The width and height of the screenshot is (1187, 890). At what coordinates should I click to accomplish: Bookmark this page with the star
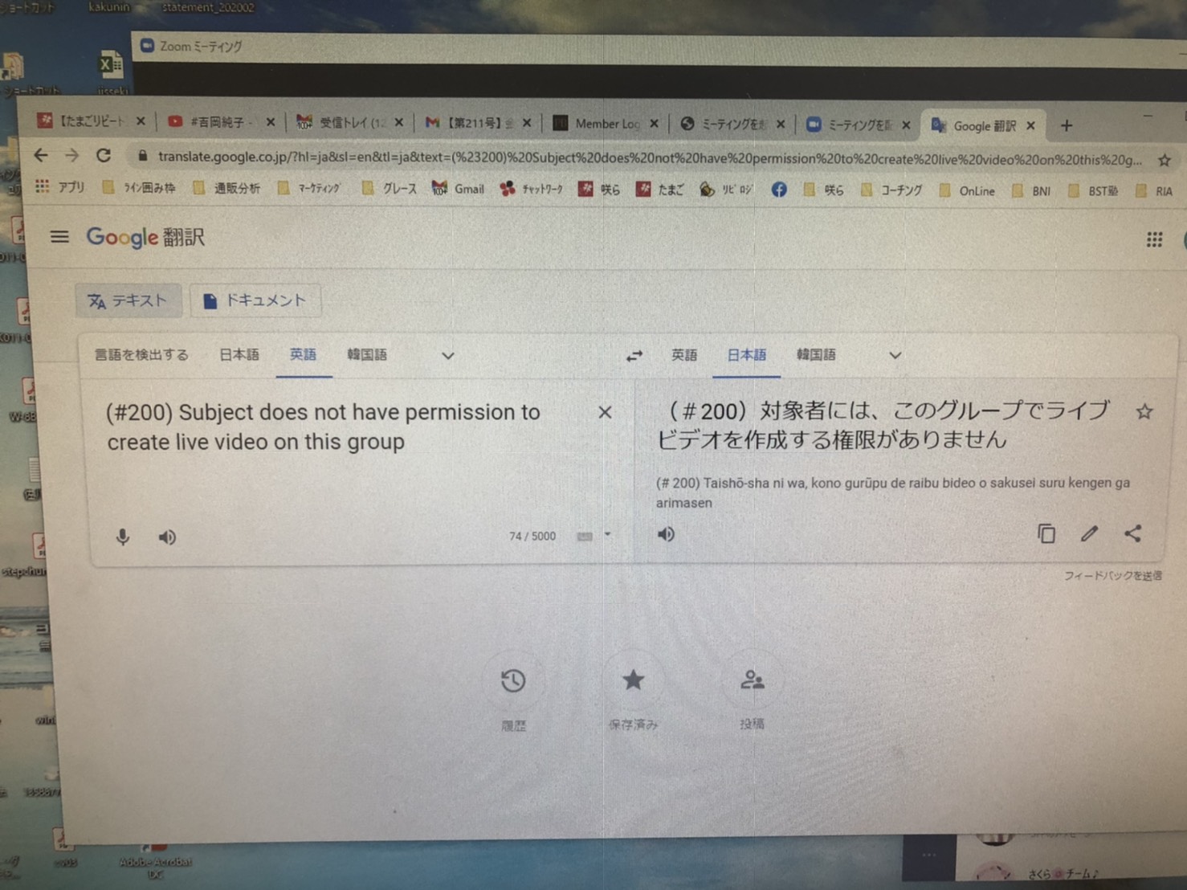1164,161
